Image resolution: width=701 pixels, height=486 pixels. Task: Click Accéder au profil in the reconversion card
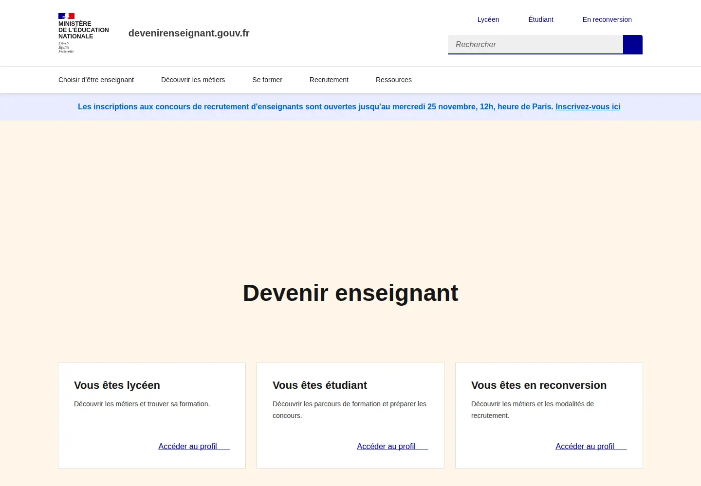[591, 446]
